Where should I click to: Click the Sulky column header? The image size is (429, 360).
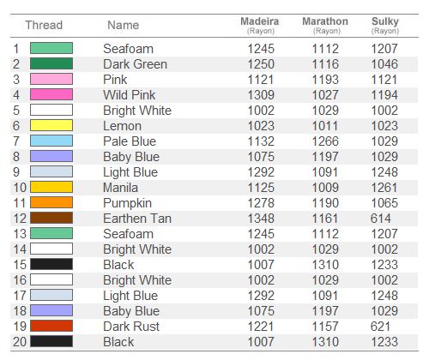coord(385,25)
